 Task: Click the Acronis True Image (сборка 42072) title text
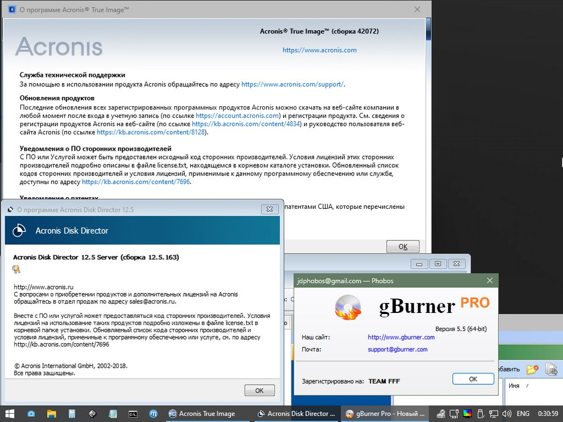(319, 31)
